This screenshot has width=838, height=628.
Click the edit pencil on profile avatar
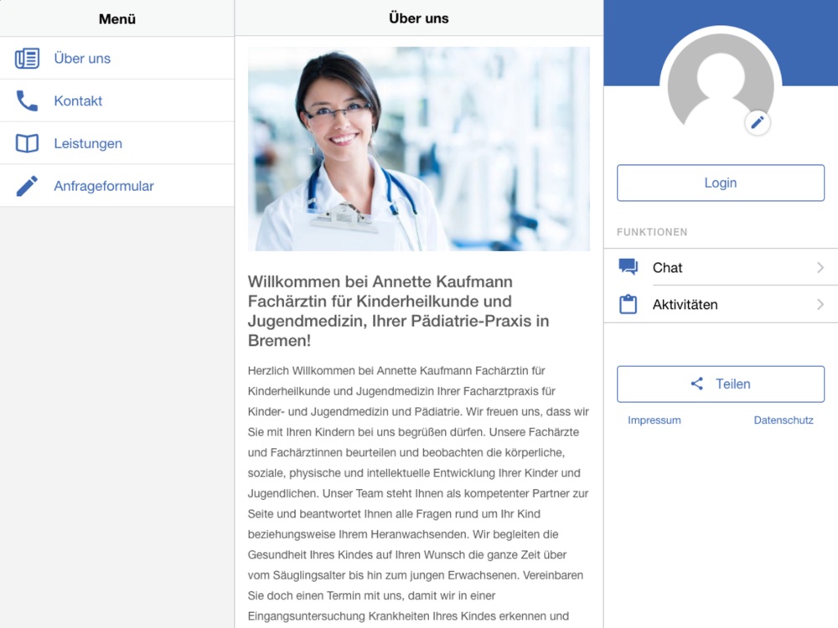coord(758,123)
